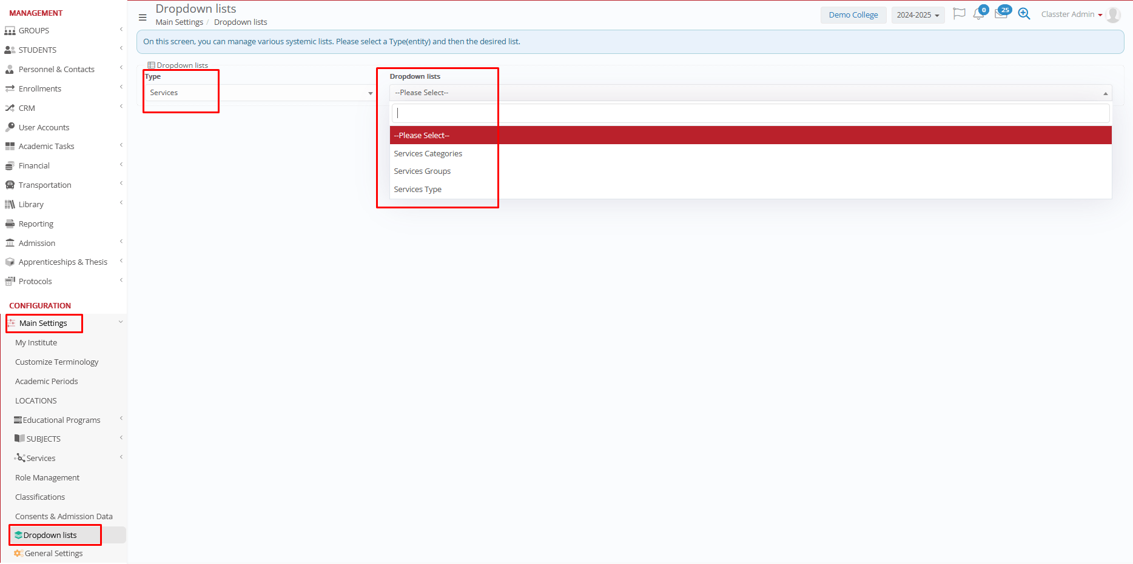The height and width of the screenshot is (564, 1133).
Task: Follow the Main Settings breadcrumb link
Action: point(180,22)
